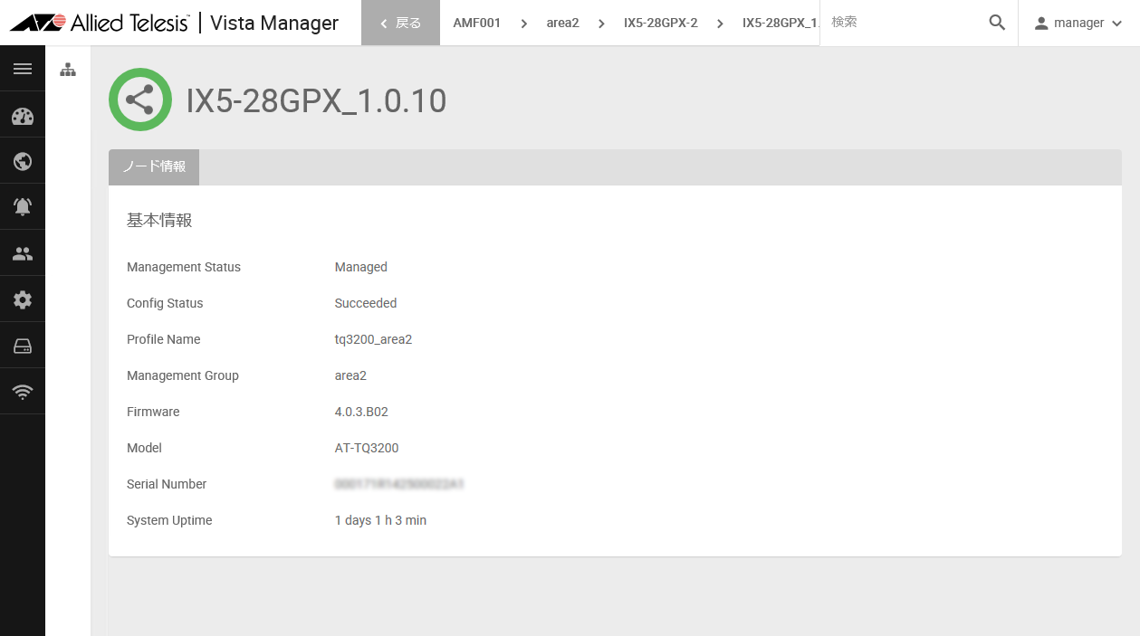Open the wireless Wi-Fi icon in sidebar
This screenshot has width=1140, height=636.
click(x=23, y=392)
